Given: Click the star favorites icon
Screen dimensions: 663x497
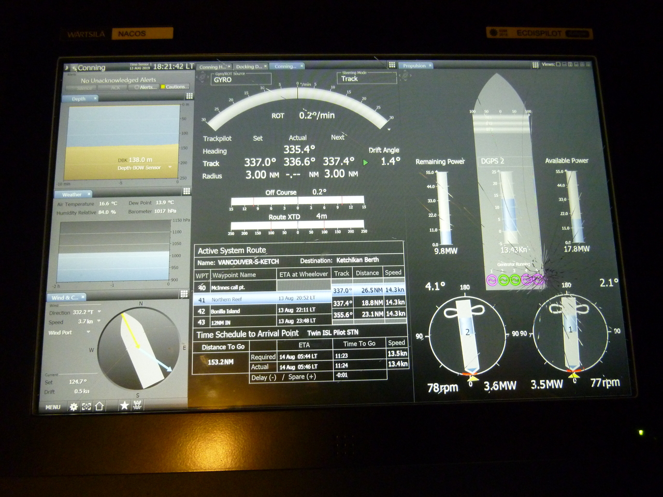Looking at the screenshot, I should (x=124, y=405).
